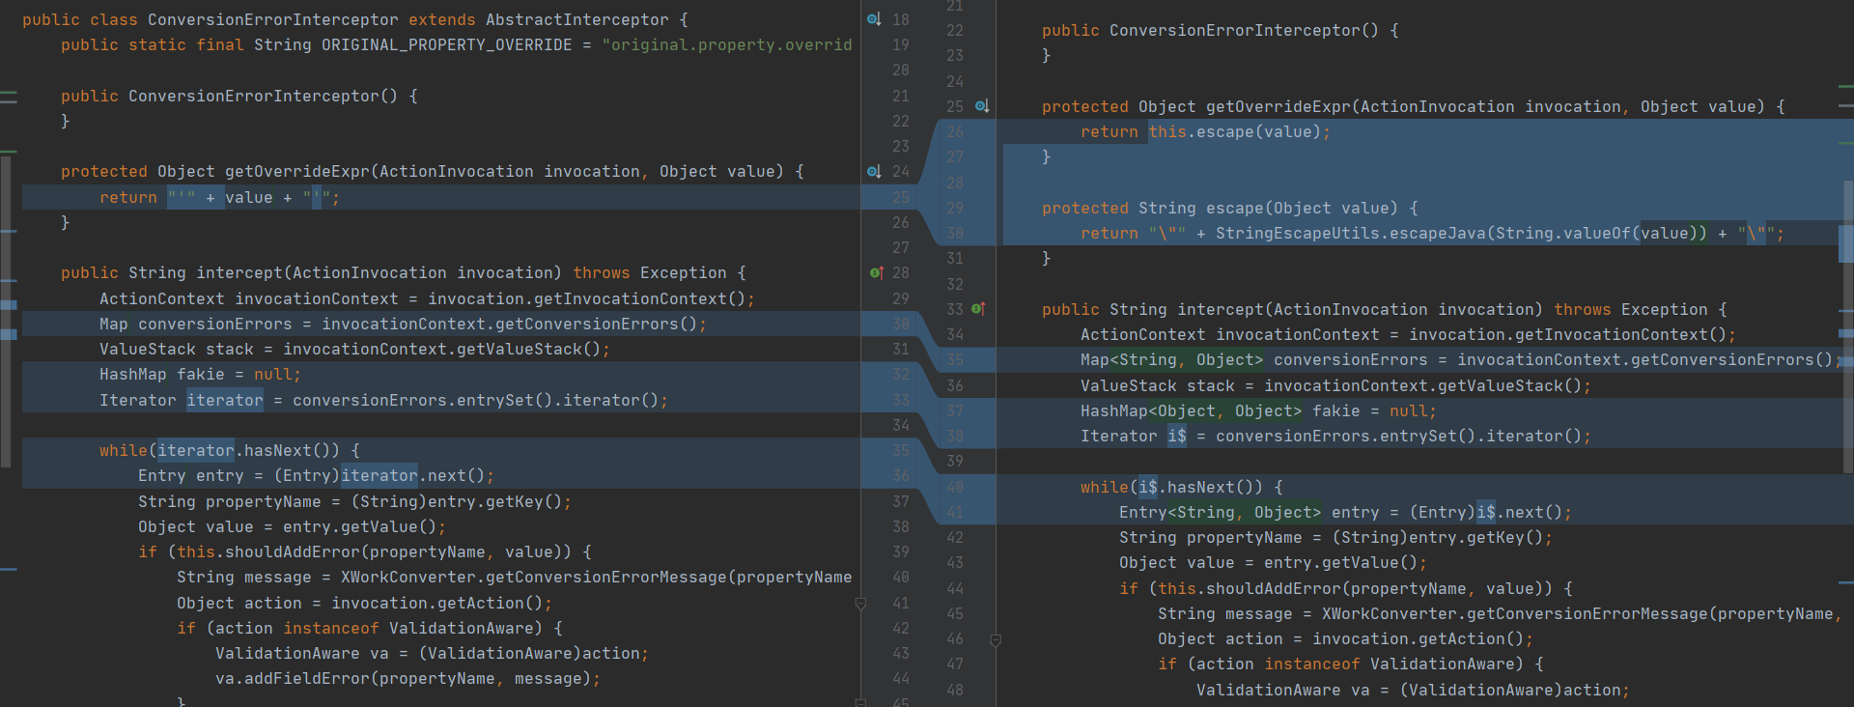Viewport: 1854px width, 707px height.
Task: Click 'return this.escape(value);' line
Action: [1205, 132]
